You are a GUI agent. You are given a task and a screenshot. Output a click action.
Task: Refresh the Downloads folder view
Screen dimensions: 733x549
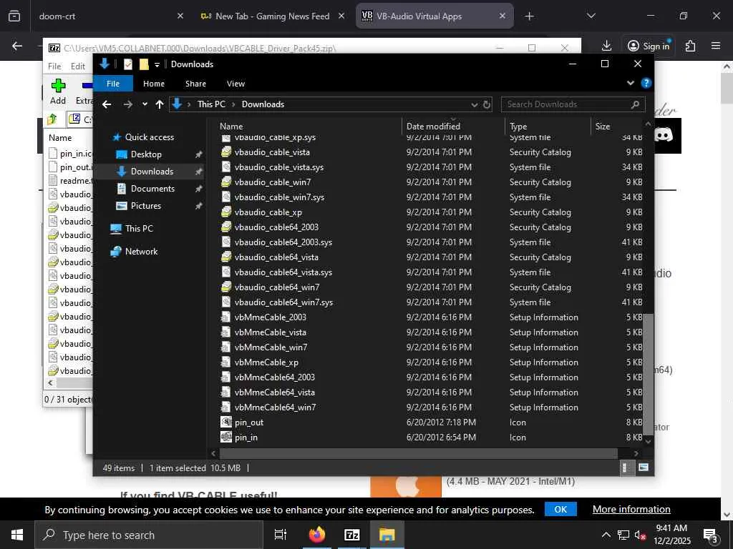[x=487, y=104]
